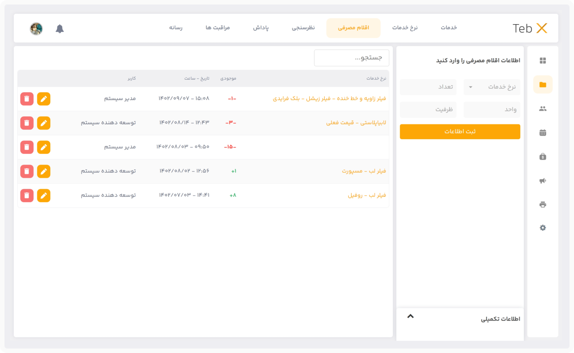Click the جستجو search field
The height and width of the screenshot is (353, 574).
(352, 58)
